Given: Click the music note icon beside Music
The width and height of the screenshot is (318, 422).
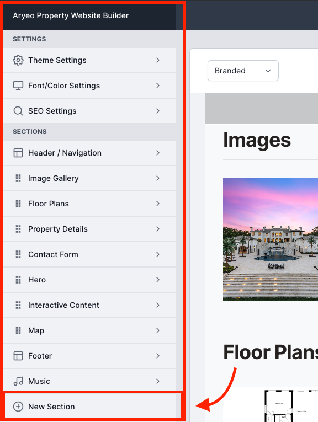Looking at the screenshot, I should tap(18, 381).
